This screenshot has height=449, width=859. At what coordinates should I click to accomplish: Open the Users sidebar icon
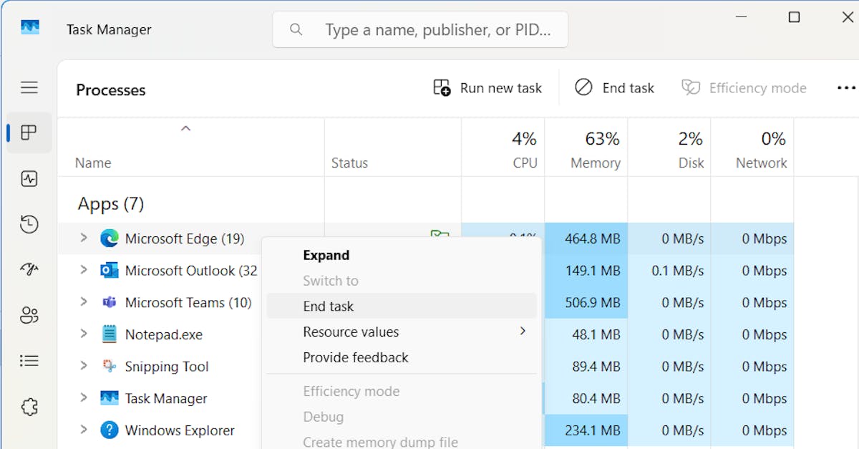29,315
